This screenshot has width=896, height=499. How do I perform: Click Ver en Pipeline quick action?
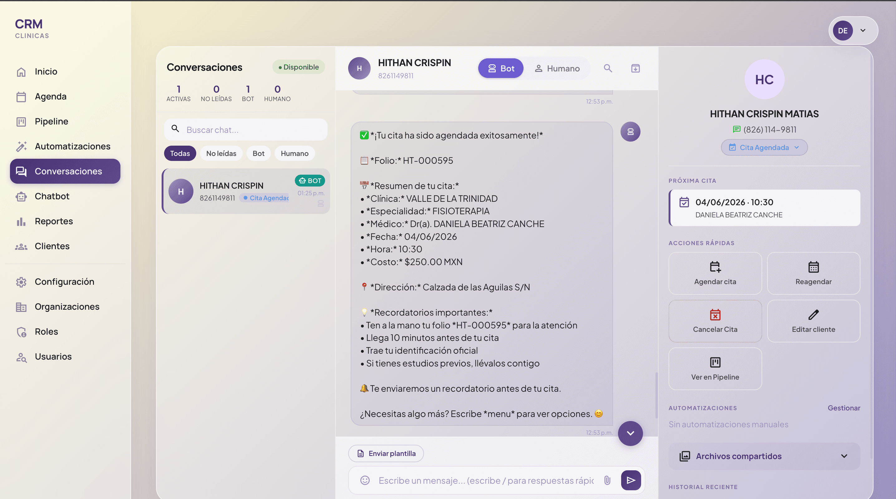pos(715,369)
